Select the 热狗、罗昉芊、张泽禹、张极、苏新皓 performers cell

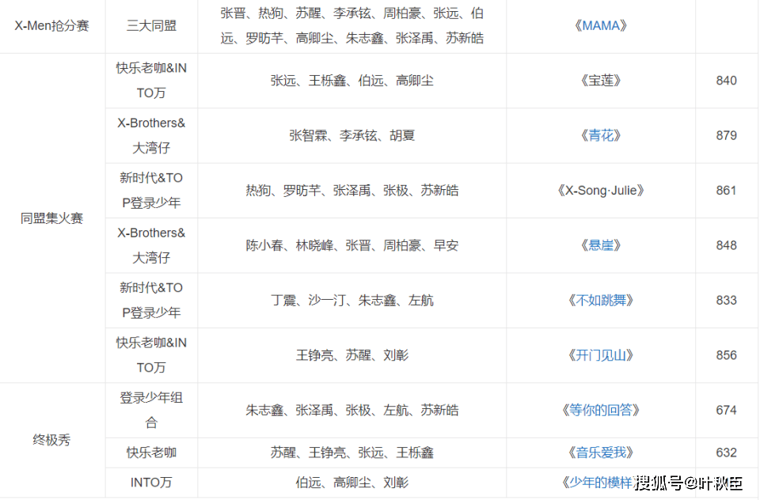click(x=351, y=191)
